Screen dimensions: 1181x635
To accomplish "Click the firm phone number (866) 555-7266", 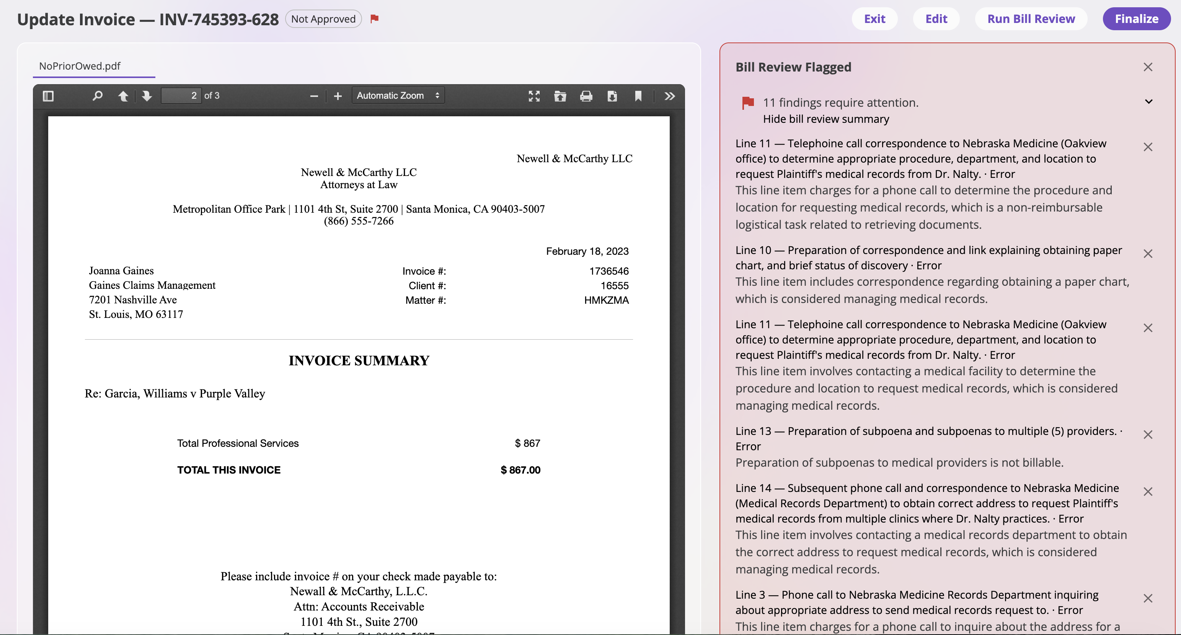I will coord(359,221).
